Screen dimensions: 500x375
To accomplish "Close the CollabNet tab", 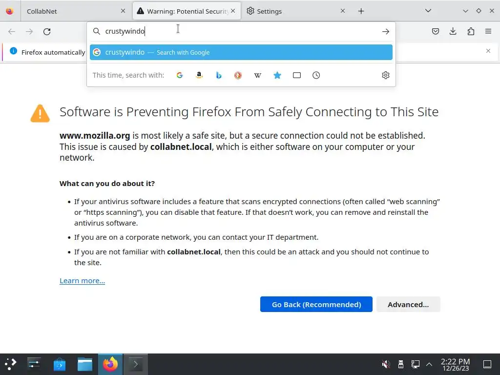I will 123,11.
